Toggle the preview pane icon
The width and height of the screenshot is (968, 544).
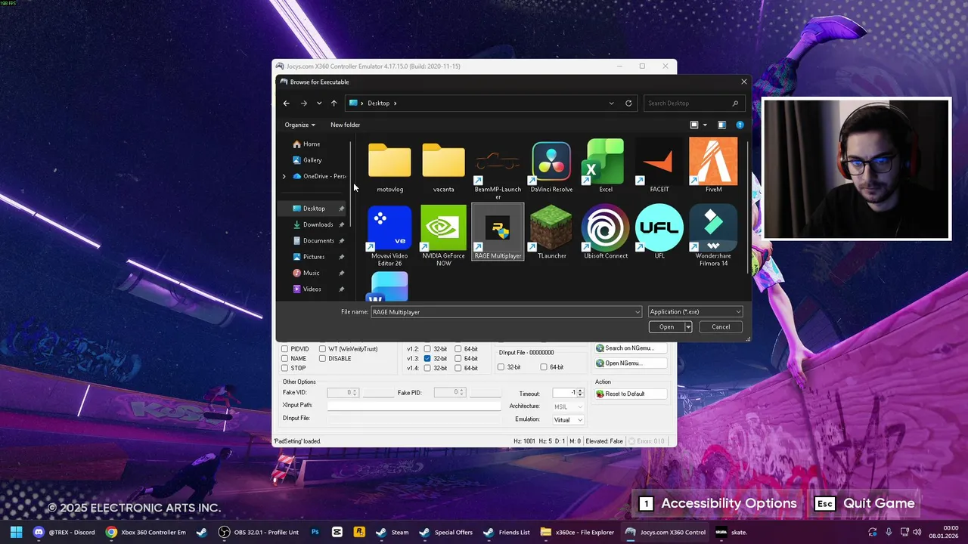point(721,125)
